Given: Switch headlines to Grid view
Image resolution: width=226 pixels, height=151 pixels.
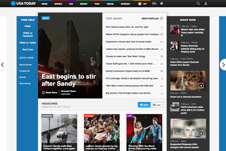Looking at the screenshot, I should click(144, 105).
